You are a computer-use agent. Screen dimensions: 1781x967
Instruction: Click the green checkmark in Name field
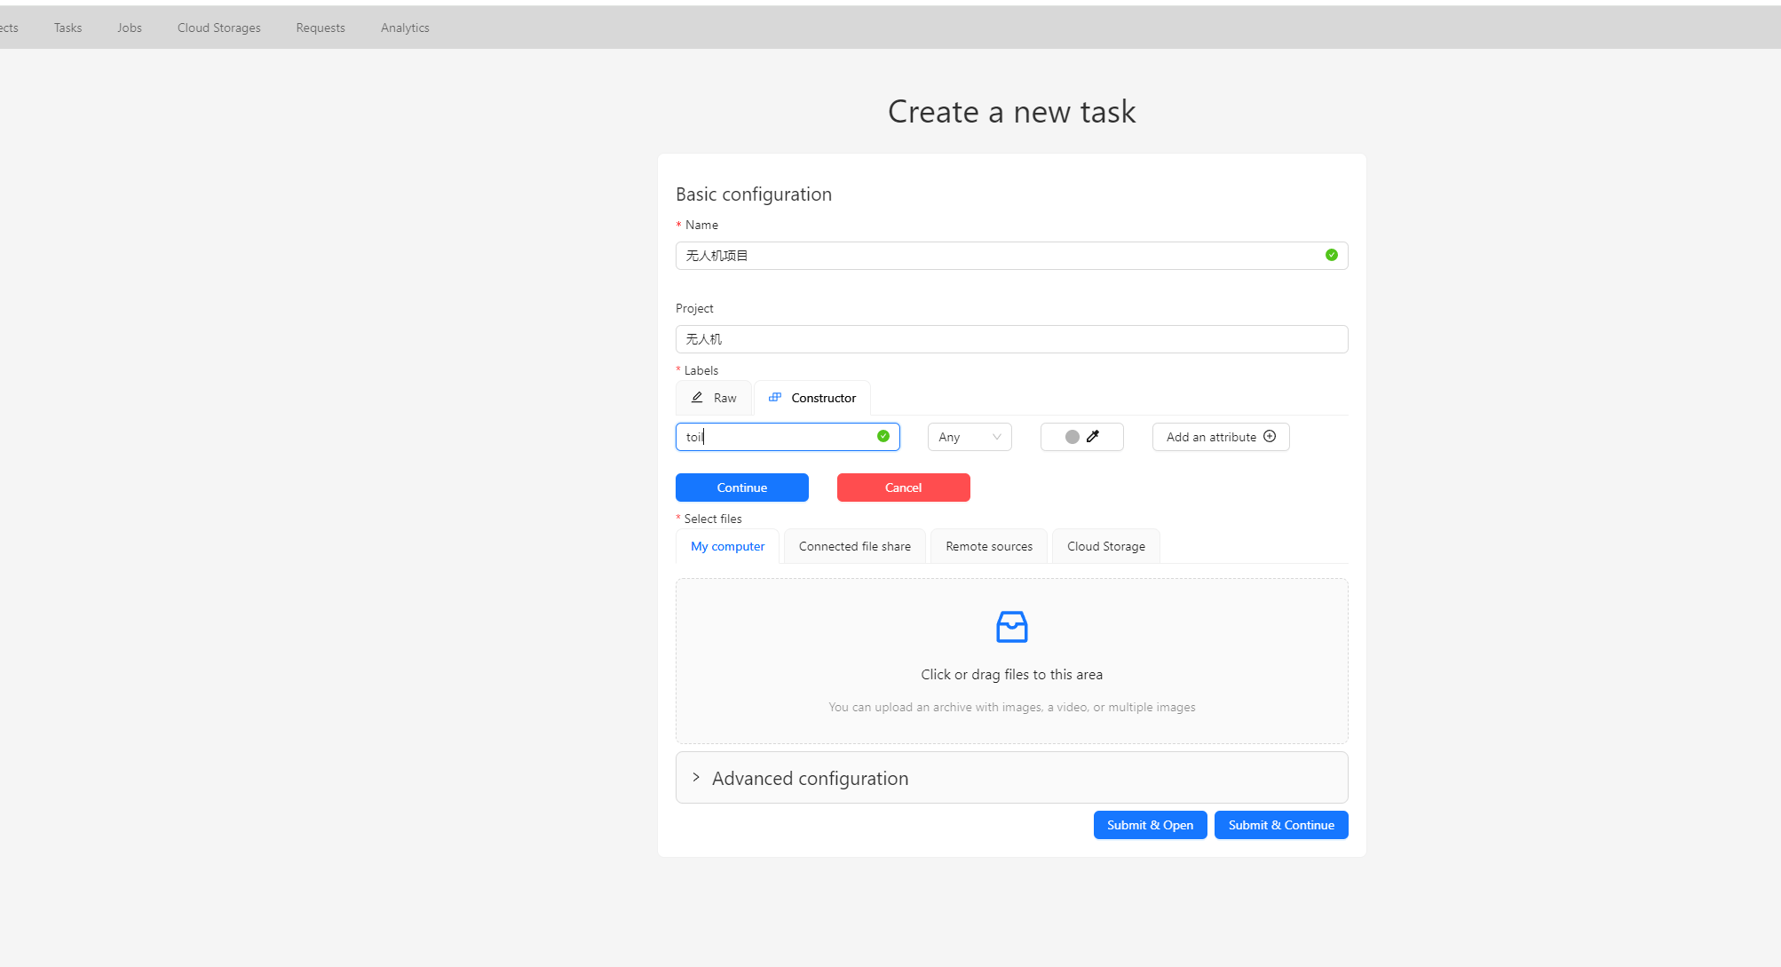click(1331, 255)
